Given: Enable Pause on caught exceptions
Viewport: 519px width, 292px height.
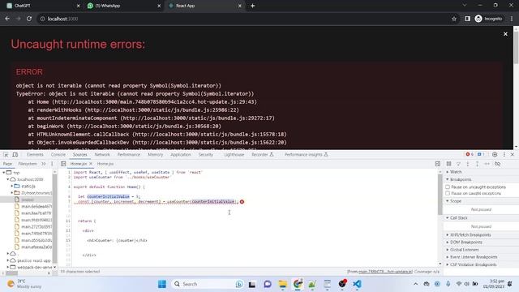Looking at the screenshot, I should pyautogui.click(x=448, y=193).
